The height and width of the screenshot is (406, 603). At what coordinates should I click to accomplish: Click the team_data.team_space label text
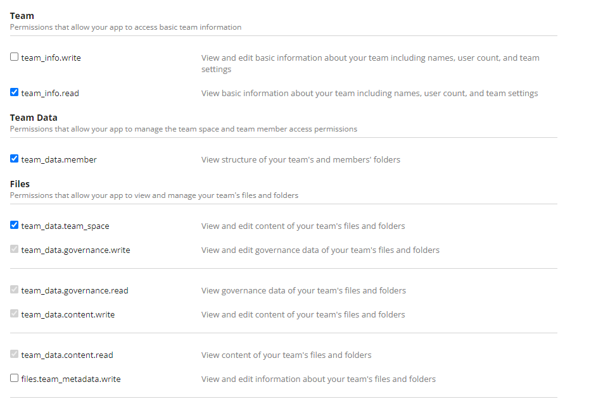click(x=65, y=226)
